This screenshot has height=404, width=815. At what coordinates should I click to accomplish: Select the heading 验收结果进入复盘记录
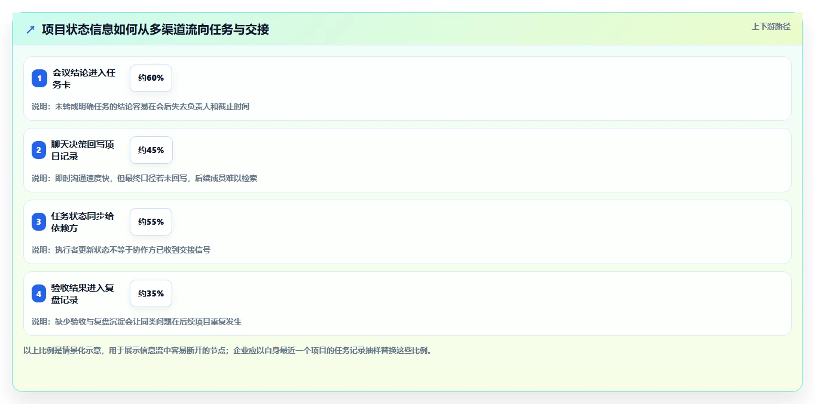pos(83,293)
